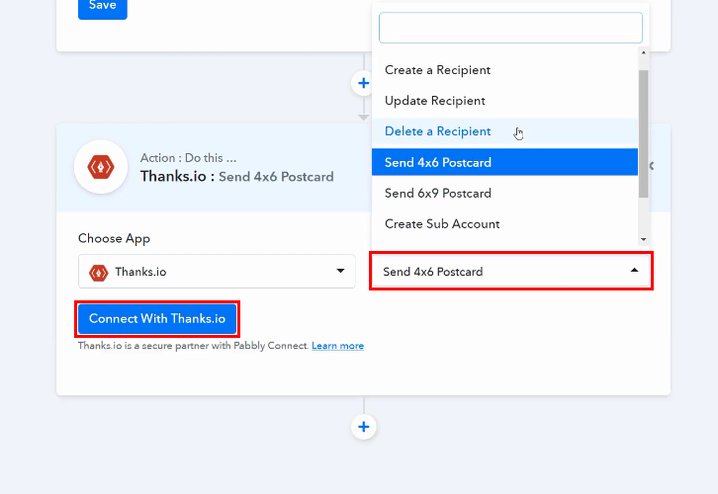Click the dropdown list scrollbar thumb
This screenshot has height=494, width=718.
click(x=644, y=134)
